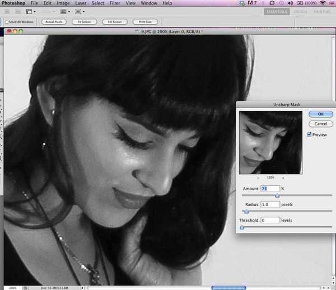This screenshot has height=290, width=336.
Task: Click the Amount percentage input field
Action: click(270, 189)
